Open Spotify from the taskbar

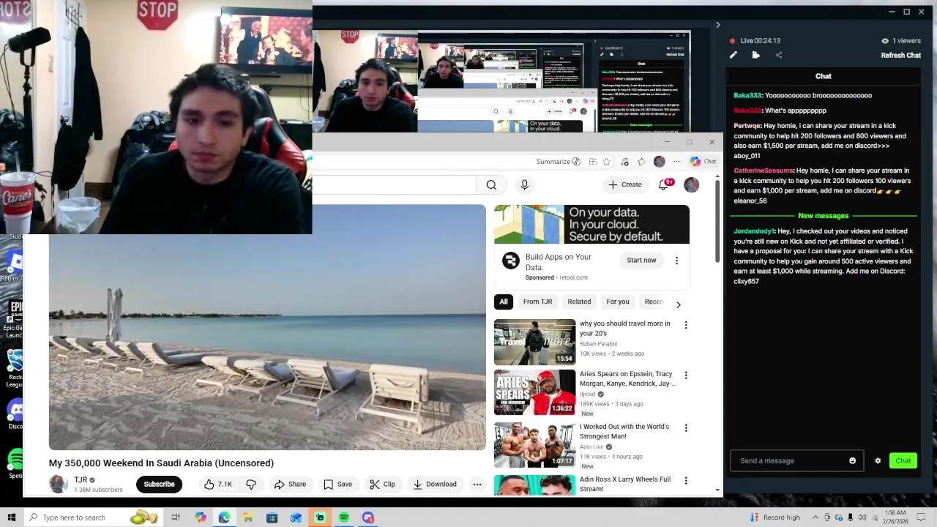click(x=344, y=517)
